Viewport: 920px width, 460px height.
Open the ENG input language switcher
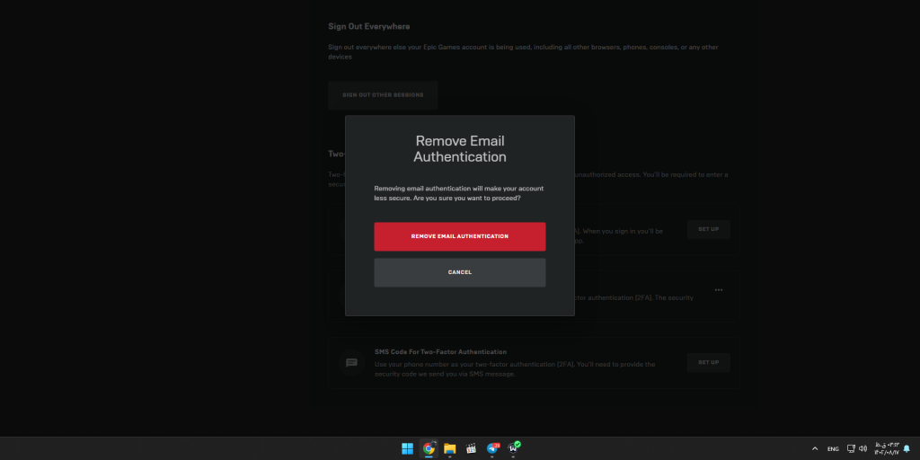833,448
